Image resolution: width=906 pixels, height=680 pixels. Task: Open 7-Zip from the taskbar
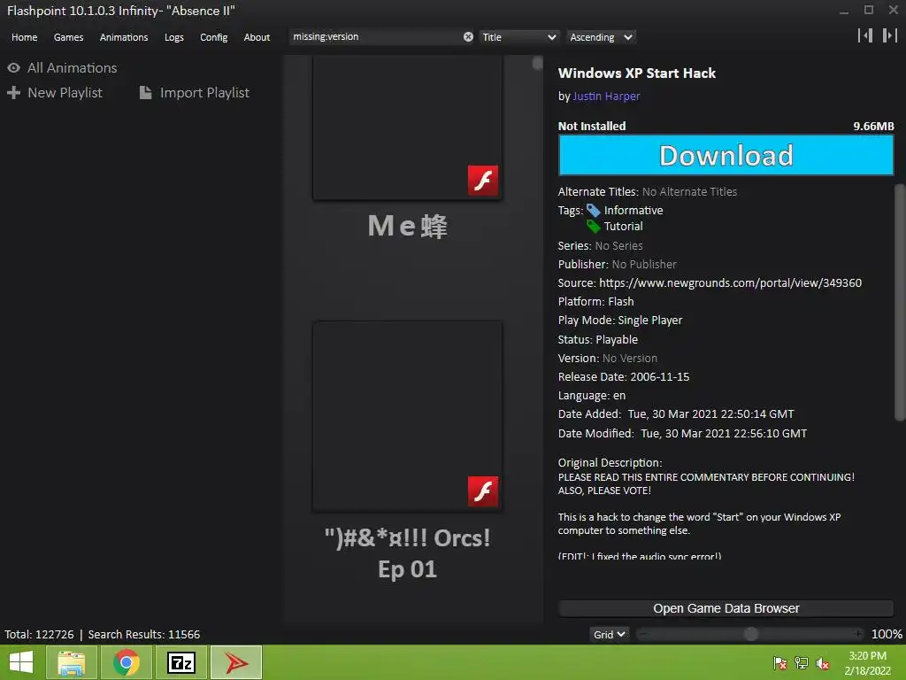pos(180,662)
